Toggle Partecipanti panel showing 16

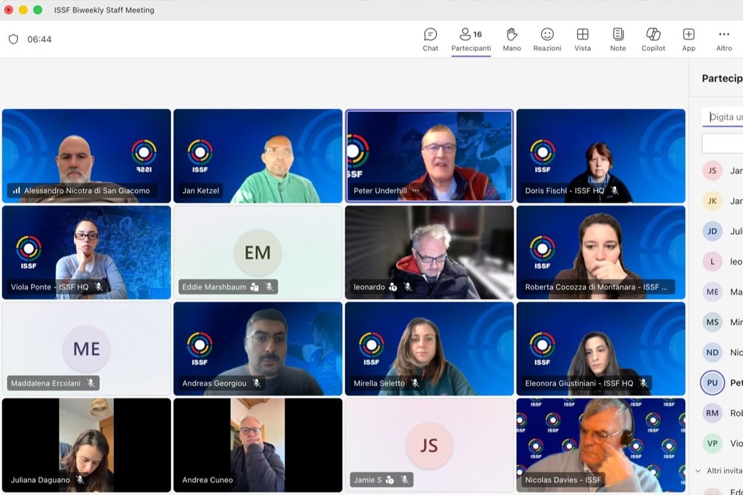tap(471, 40)
